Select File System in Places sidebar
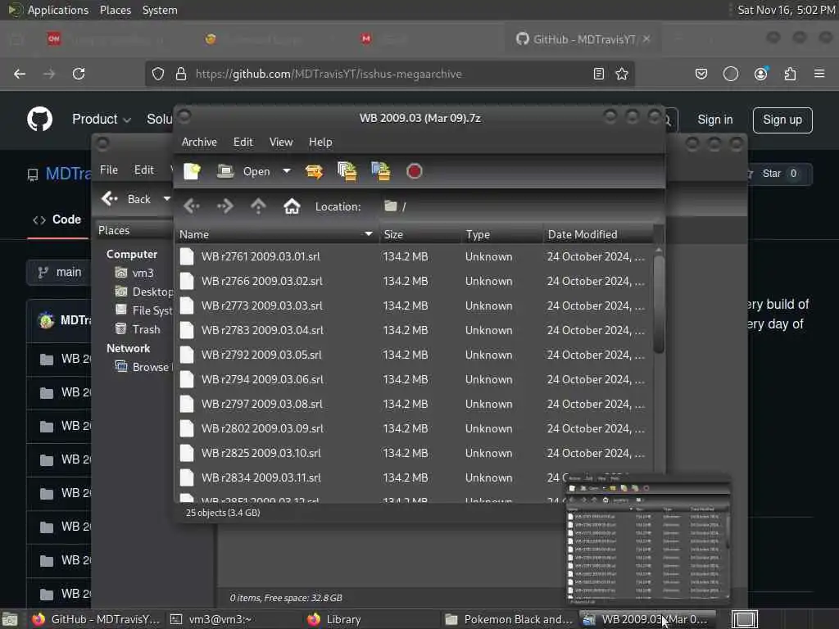This screenshot has width=839, height=629. [143, 310]
